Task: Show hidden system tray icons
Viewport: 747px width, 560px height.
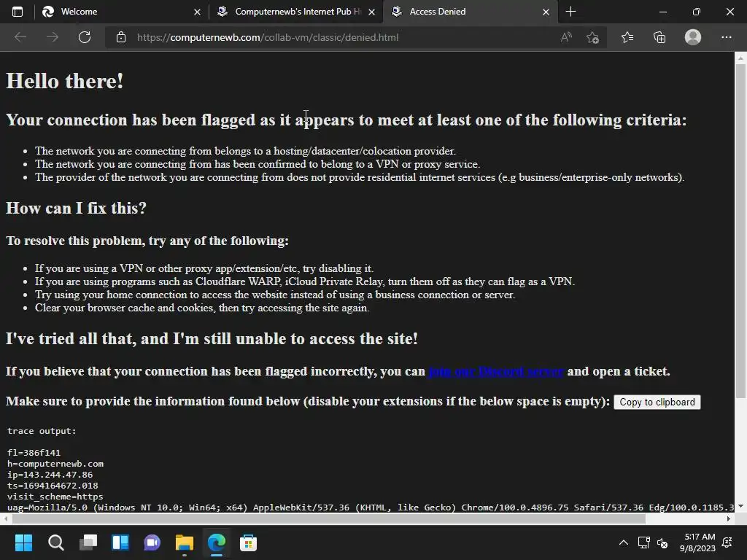Action: pyautogui.click(x=623, y=542)
